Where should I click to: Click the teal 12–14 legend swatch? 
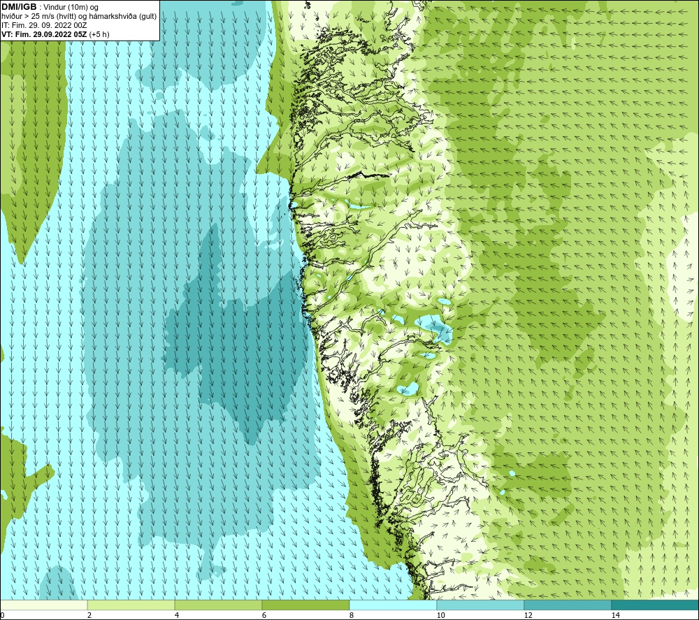click(568, 605)
